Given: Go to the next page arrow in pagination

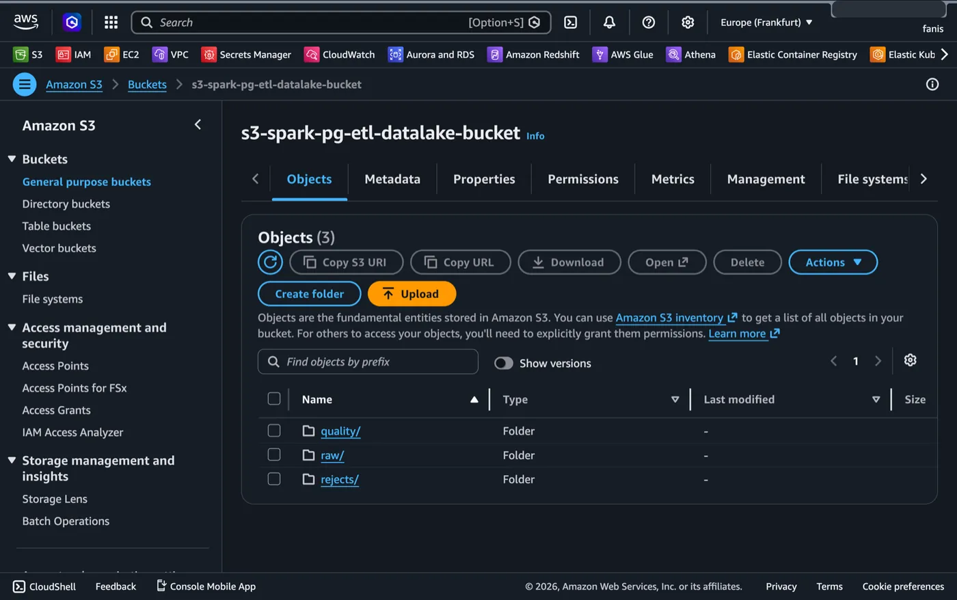Looking at the screenshot, I should pos(878,361).
